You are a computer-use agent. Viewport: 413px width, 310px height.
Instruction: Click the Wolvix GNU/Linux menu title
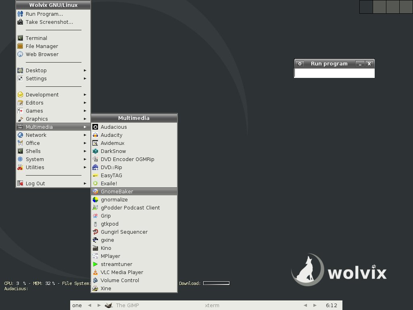pyautogui.click(x=53, y=5)
